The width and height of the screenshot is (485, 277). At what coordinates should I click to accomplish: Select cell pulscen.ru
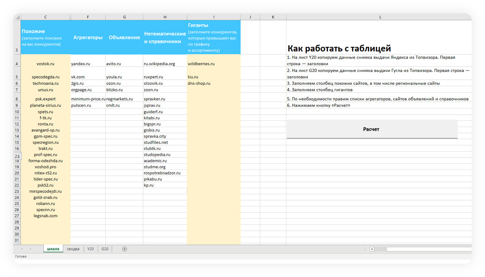tap(88, 105)
